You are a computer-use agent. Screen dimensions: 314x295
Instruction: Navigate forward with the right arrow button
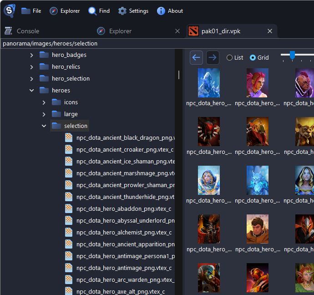pos(213,57)
